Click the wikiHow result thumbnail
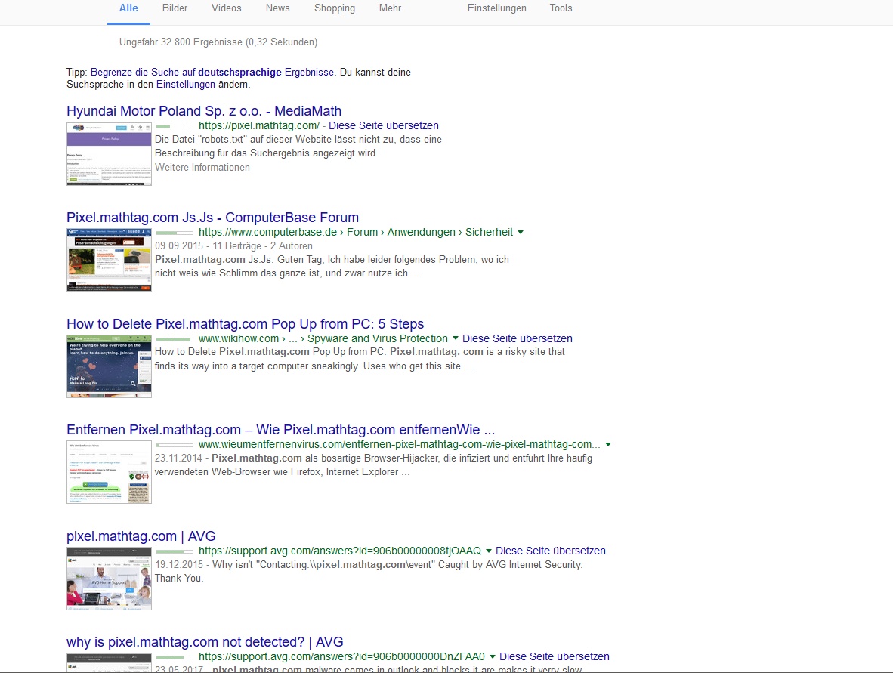Viewport: 893px width, 673px height. point(110,366)
